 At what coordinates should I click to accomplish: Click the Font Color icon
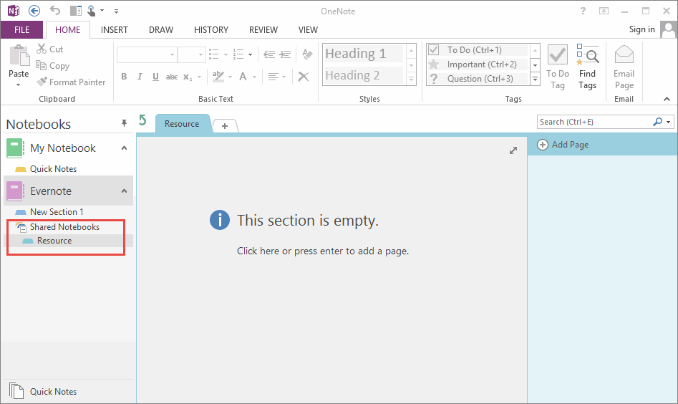(x=243, y=77)
